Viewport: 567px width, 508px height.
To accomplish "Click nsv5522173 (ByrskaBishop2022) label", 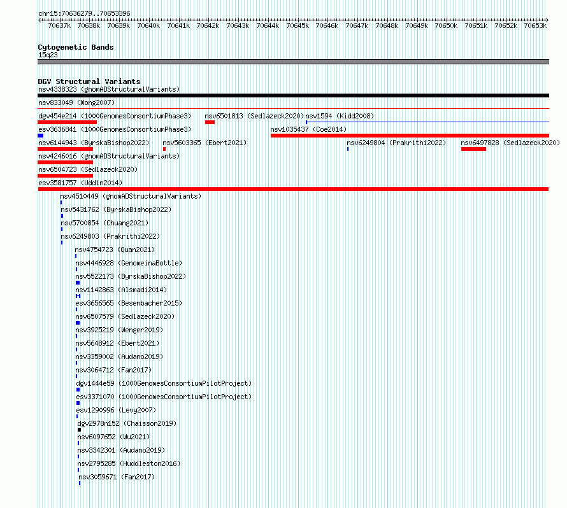I will [x=131, y=276].
